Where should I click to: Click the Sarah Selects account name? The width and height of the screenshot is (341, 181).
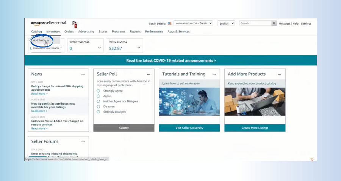coord(157,23)
